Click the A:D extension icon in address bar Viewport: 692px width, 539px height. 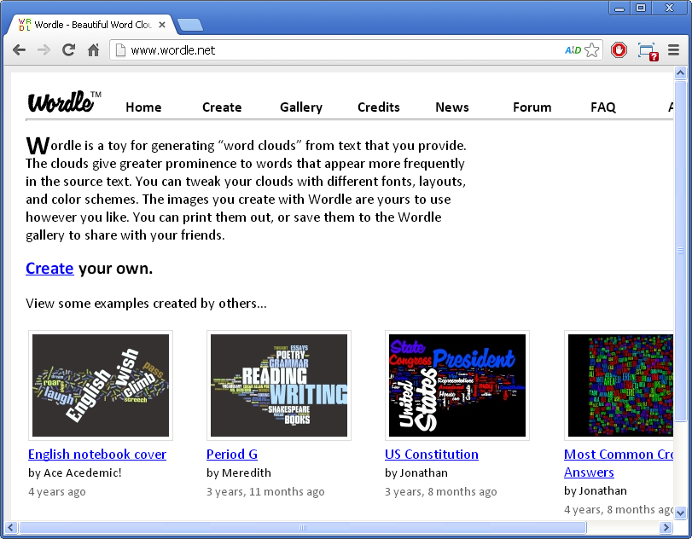(573, 50)
